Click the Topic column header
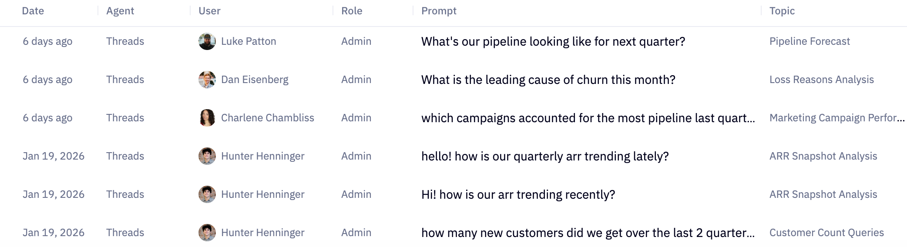The width and height of the screenshot is (907, 247). pos(782,11)
